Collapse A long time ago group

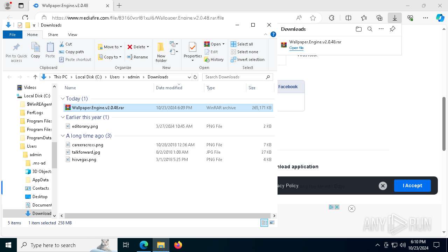coord(63,136)
